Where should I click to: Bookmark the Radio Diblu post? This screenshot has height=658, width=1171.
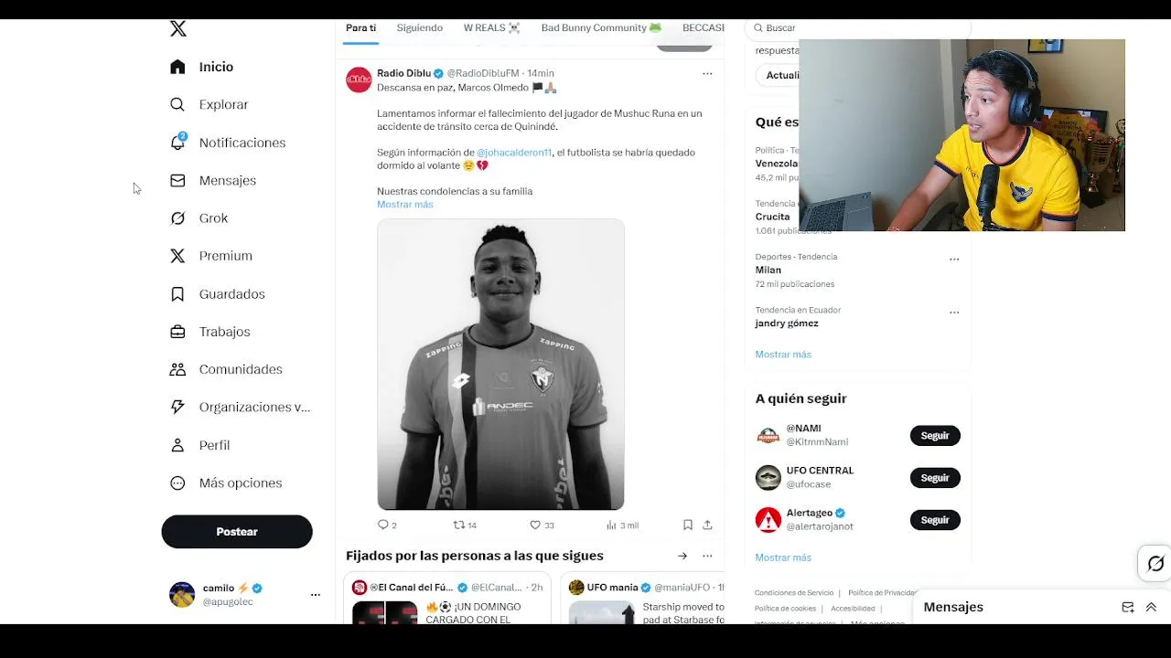687,525
